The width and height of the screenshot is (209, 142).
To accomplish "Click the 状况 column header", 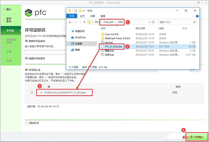I will 178,87.
